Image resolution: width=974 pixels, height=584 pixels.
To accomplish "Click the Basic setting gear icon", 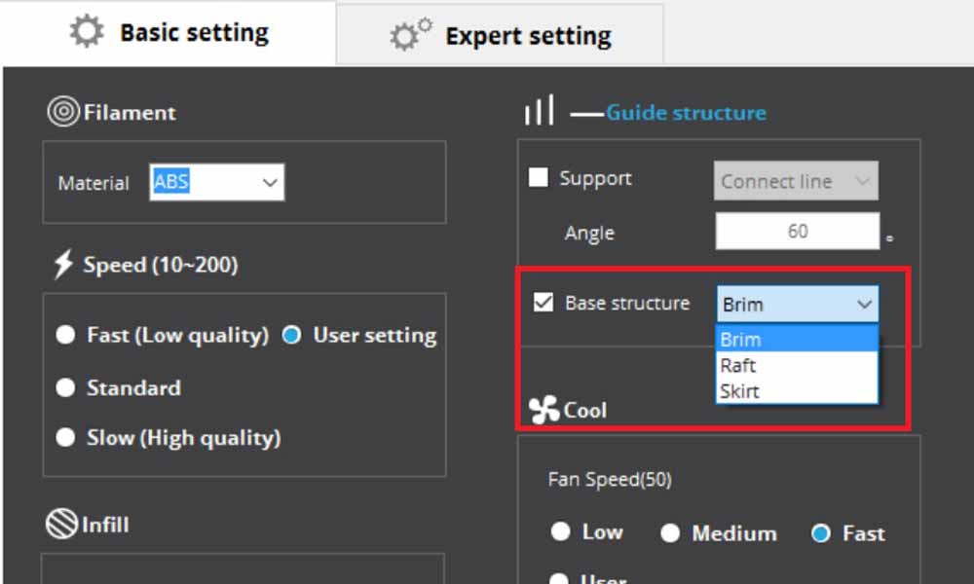I will [87, 31].
